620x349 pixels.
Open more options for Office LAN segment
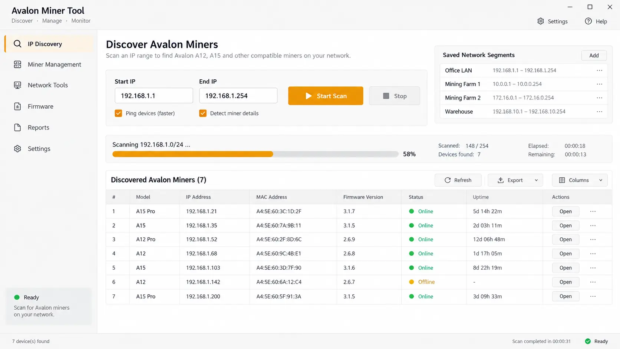pos(600,70)
